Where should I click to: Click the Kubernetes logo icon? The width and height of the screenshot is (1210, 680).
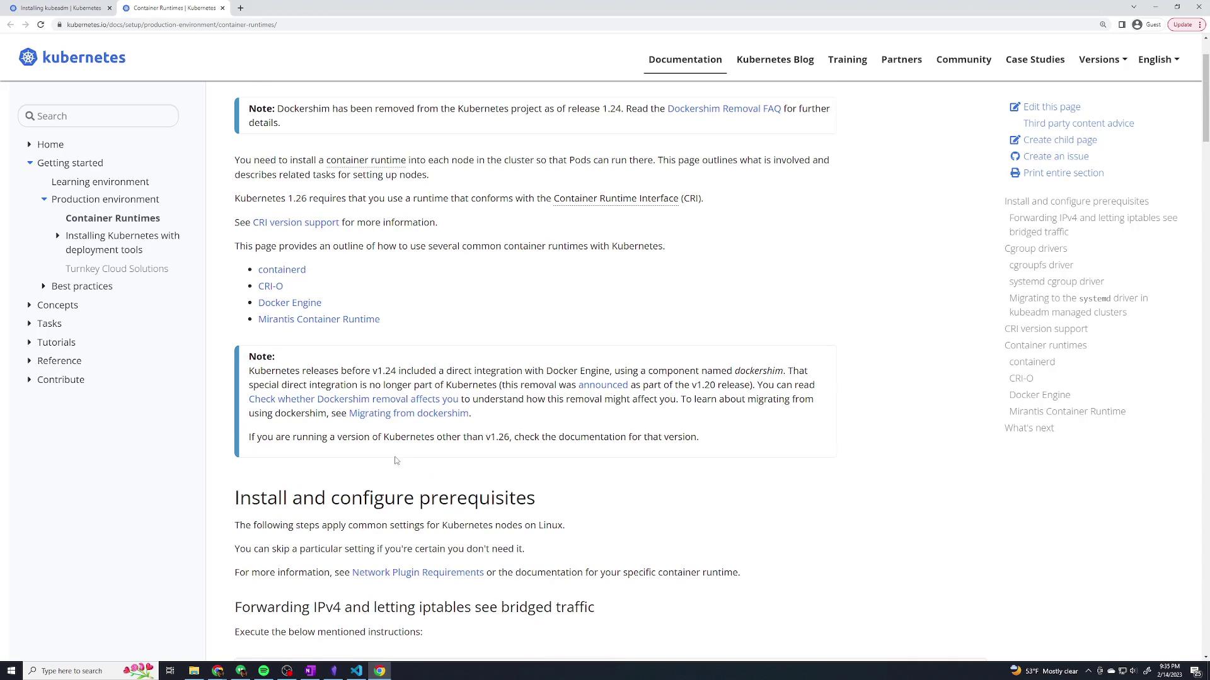[28, 57]
